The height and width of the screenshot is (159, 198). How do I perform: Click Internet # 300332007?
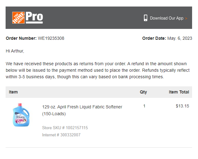point(61,135)
